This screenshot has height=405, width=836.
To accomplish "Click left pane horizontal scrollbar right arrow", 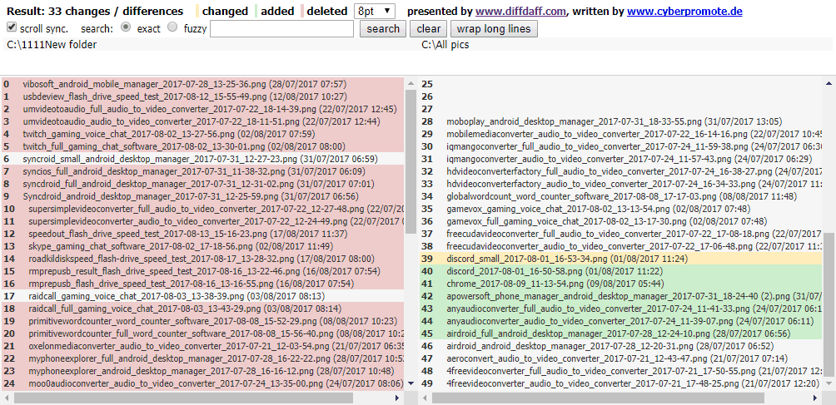I will click(396, 398).
